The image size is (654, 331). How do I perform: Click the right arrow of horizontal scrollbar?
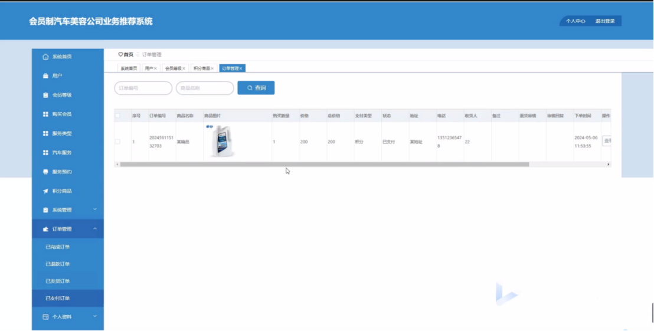608,164
